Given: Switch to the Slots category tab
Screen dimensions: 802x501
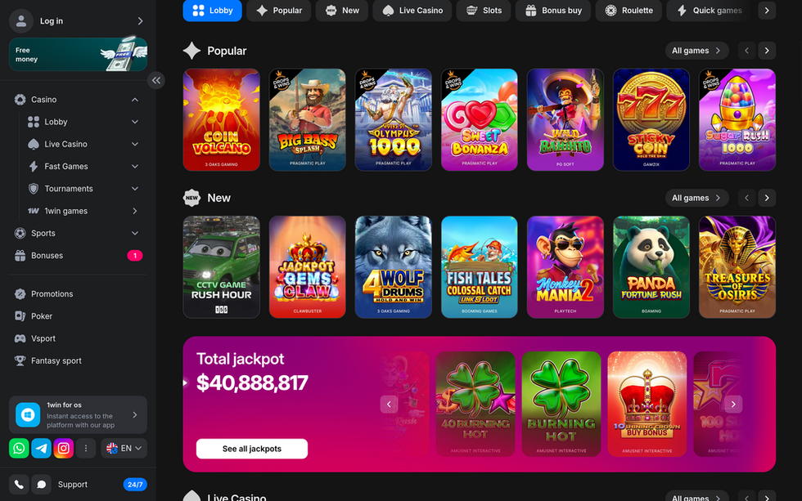Looking at the screenshot, I should pyautogui.click(x=484, y=10).
